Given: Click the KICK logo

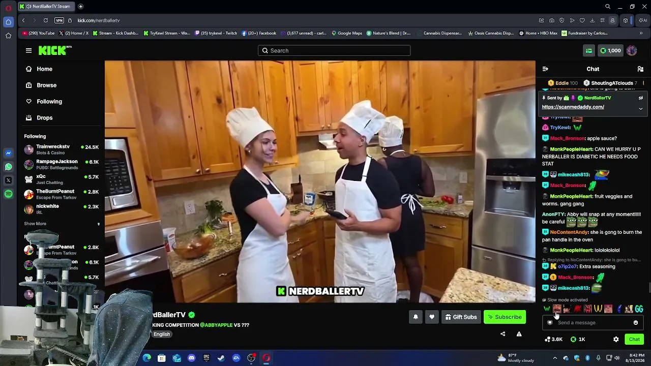Looking at the screenshot, I should click(x=55, y=50).
